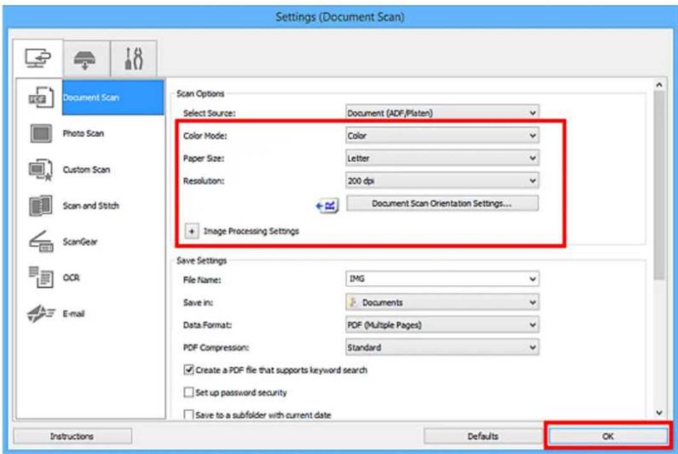The width and height of the screenshot is (678, 454).
Task: Open the Select Source dropdown
Action: pos(442,113)
